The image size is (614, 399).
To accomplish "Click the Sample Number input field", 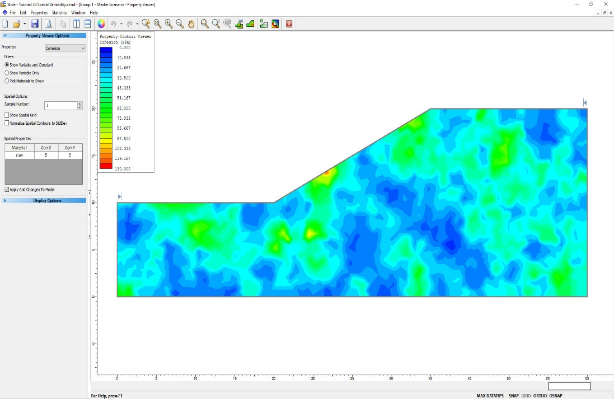I will point(60,106).
